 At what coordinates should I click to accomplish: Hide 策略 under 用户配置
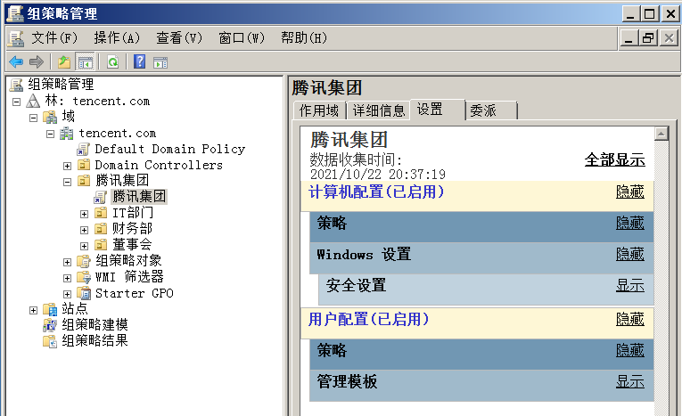point(629,350)
